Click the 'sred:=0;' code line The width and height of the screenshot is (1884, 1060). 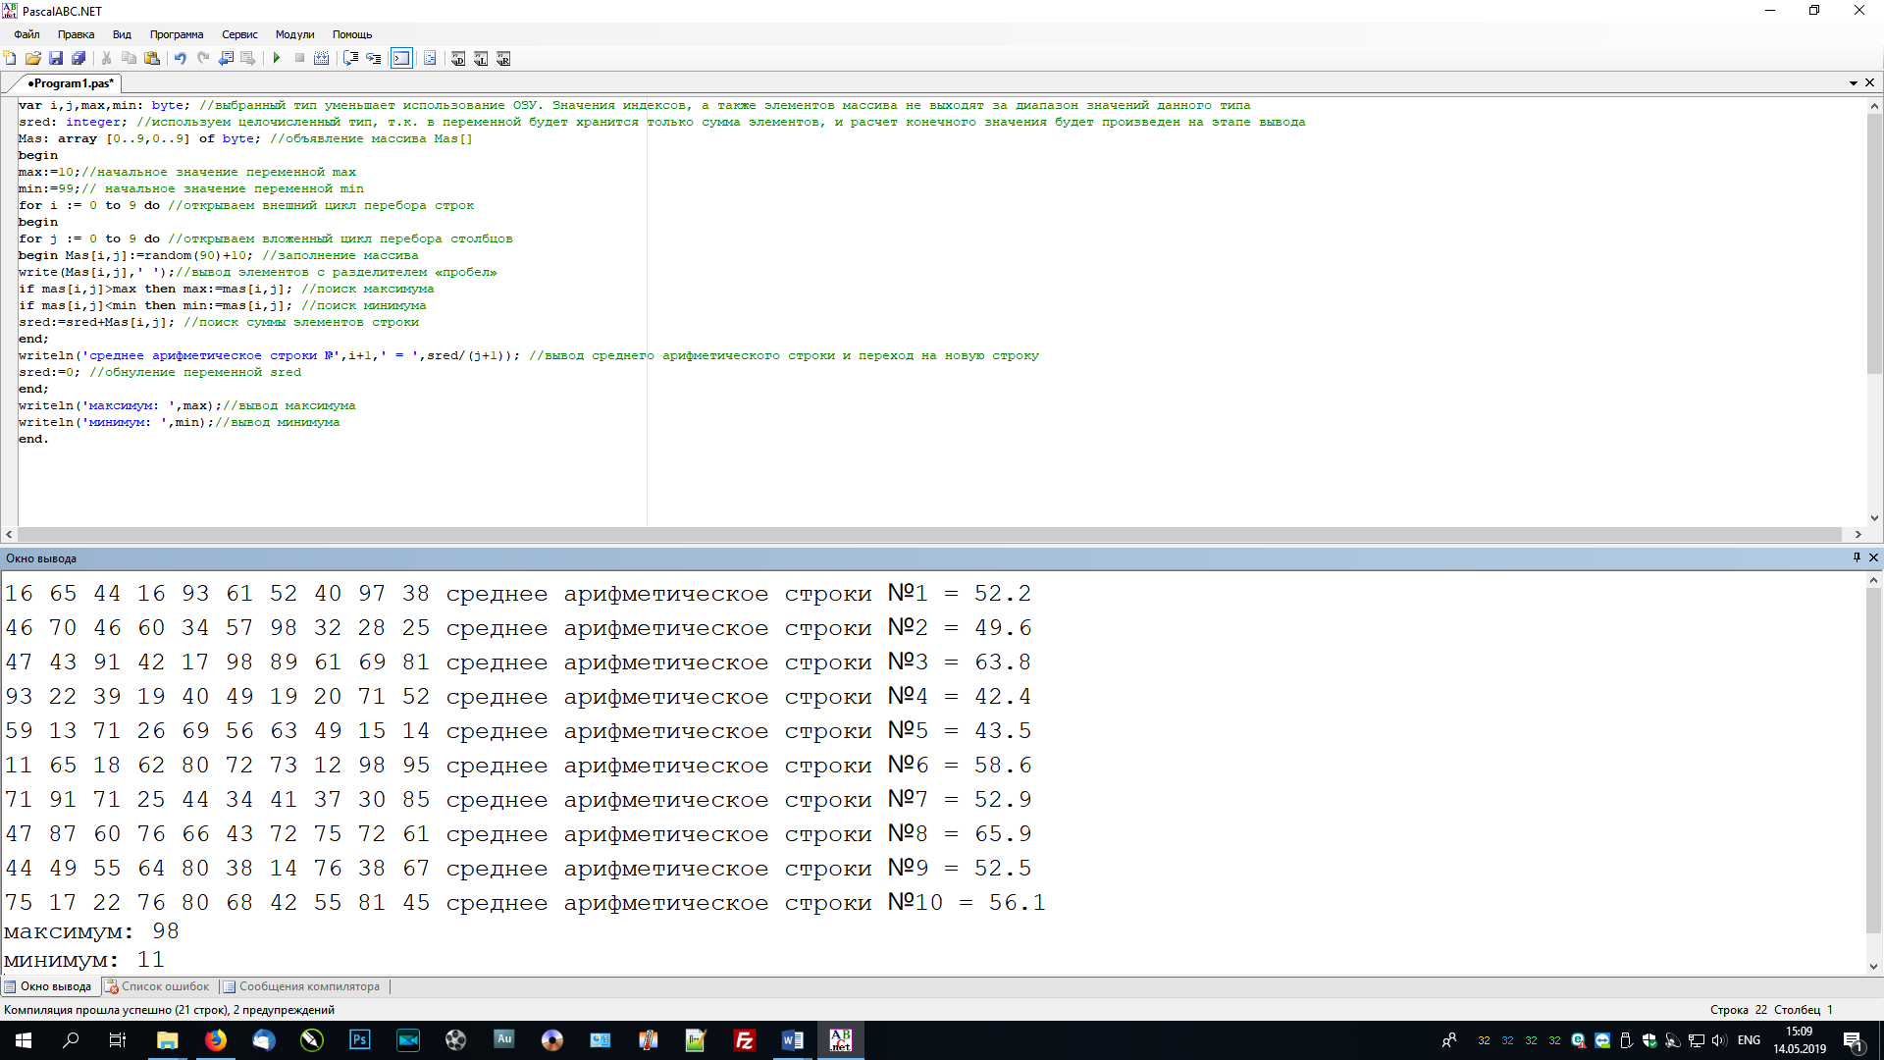160,372
